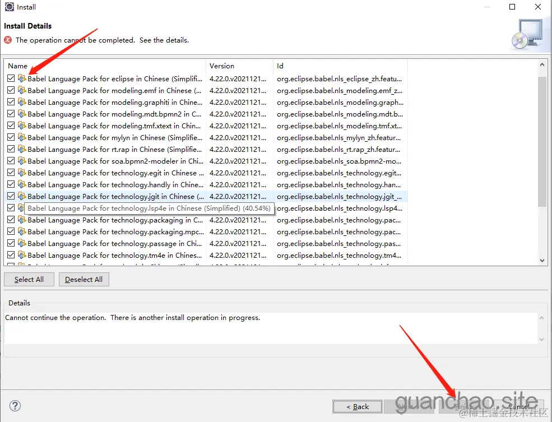Click Deselect All button
Screen dimensions: 552x422
click(84, 280)
